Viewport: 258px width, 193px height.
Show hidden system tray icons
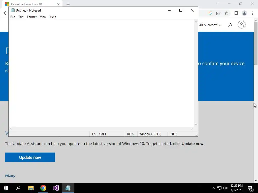213,188
